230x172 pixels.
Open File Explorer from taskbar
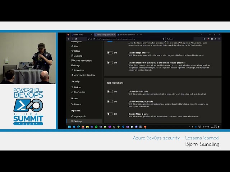pos(87,127)
